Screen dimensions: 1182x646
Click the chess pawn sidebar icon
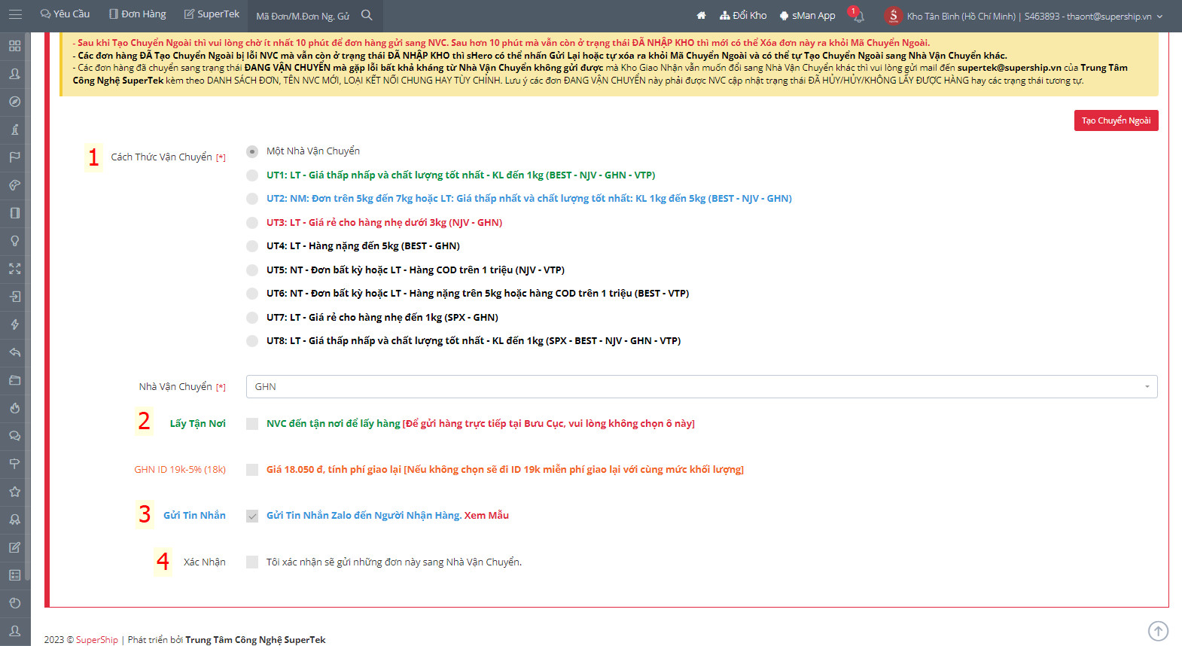[x=14, y=130]
